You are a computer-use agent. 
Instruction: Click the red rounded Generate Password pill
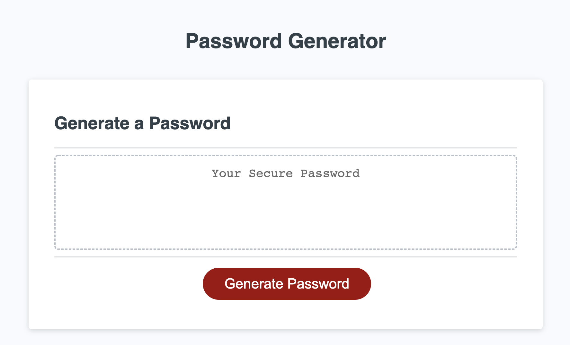(x=287, y=283)
